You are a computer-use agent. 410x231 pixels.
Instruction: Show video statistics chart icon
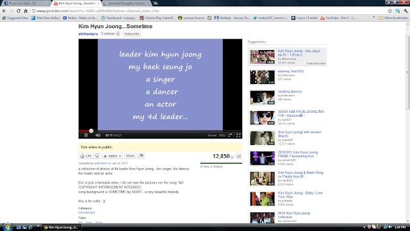coord(239,156)
